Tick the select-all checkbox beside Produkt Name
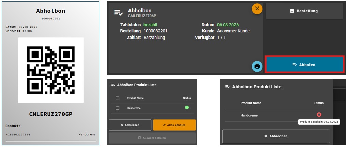This screenshot has width=348, height=148. (x=118, y=98)
